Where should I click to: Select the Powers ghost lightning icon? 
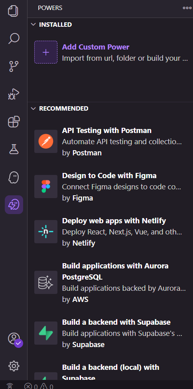click(14, 204)
